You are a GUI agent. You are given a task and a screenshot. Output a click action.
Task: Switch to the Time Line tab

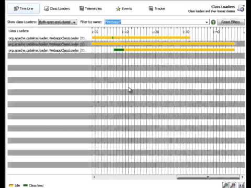(x=24, y=8)
